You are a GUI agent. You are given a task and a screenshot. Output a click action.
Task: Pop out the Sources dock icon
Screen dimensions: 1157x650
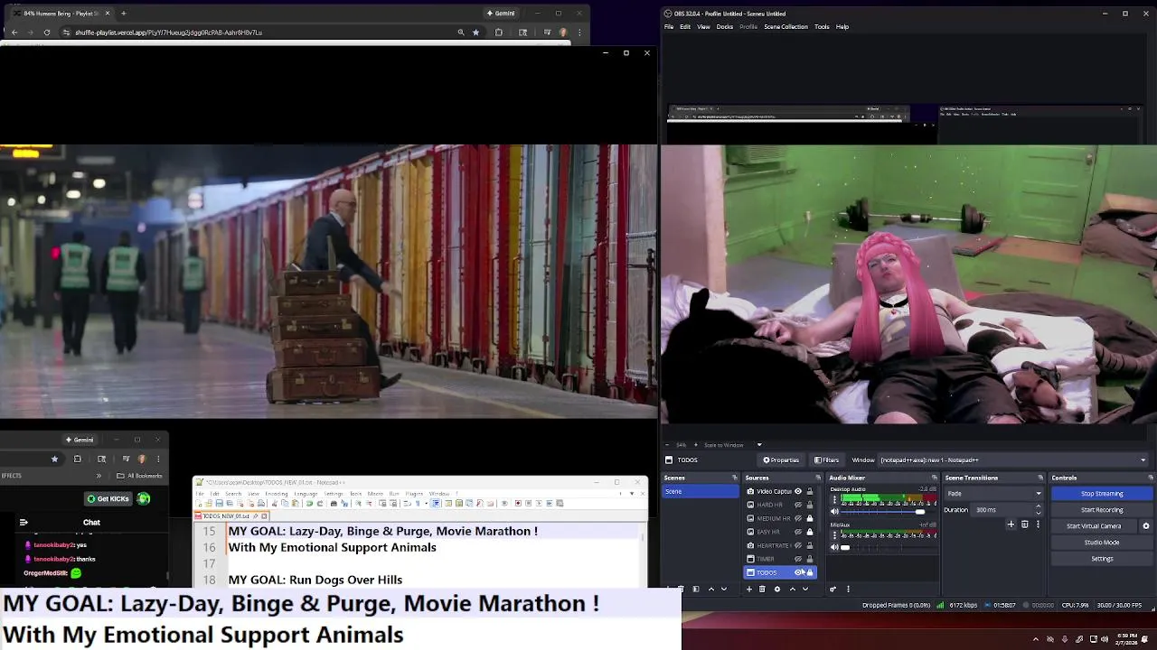coord(818,478)
